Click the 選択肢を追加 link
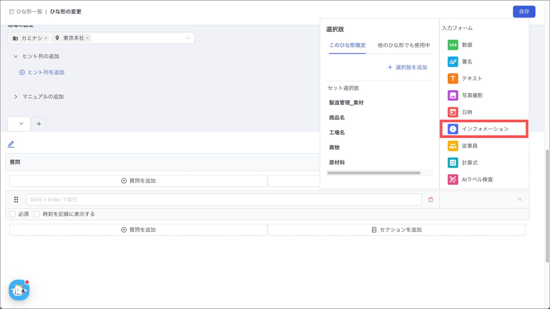This screenshot has width=550, height=309. click(x=407, y=67)
